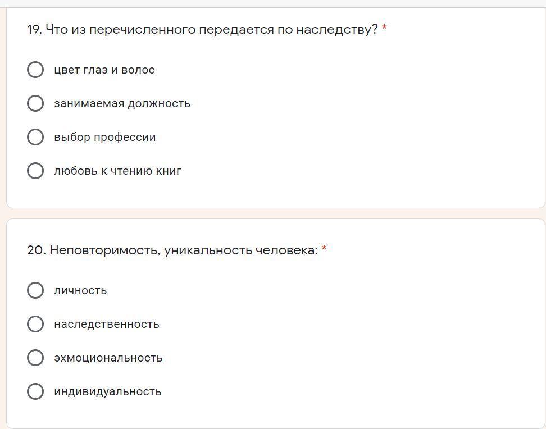The image size is (546, 429).
Task: Select the radio button for 'цвет глаз и волос'
Action: pyautogui.click(x=35, y=70)
